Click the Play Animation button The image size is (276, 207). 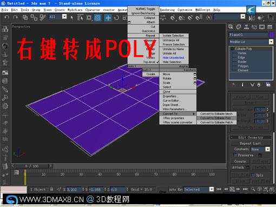click(232, 189)
